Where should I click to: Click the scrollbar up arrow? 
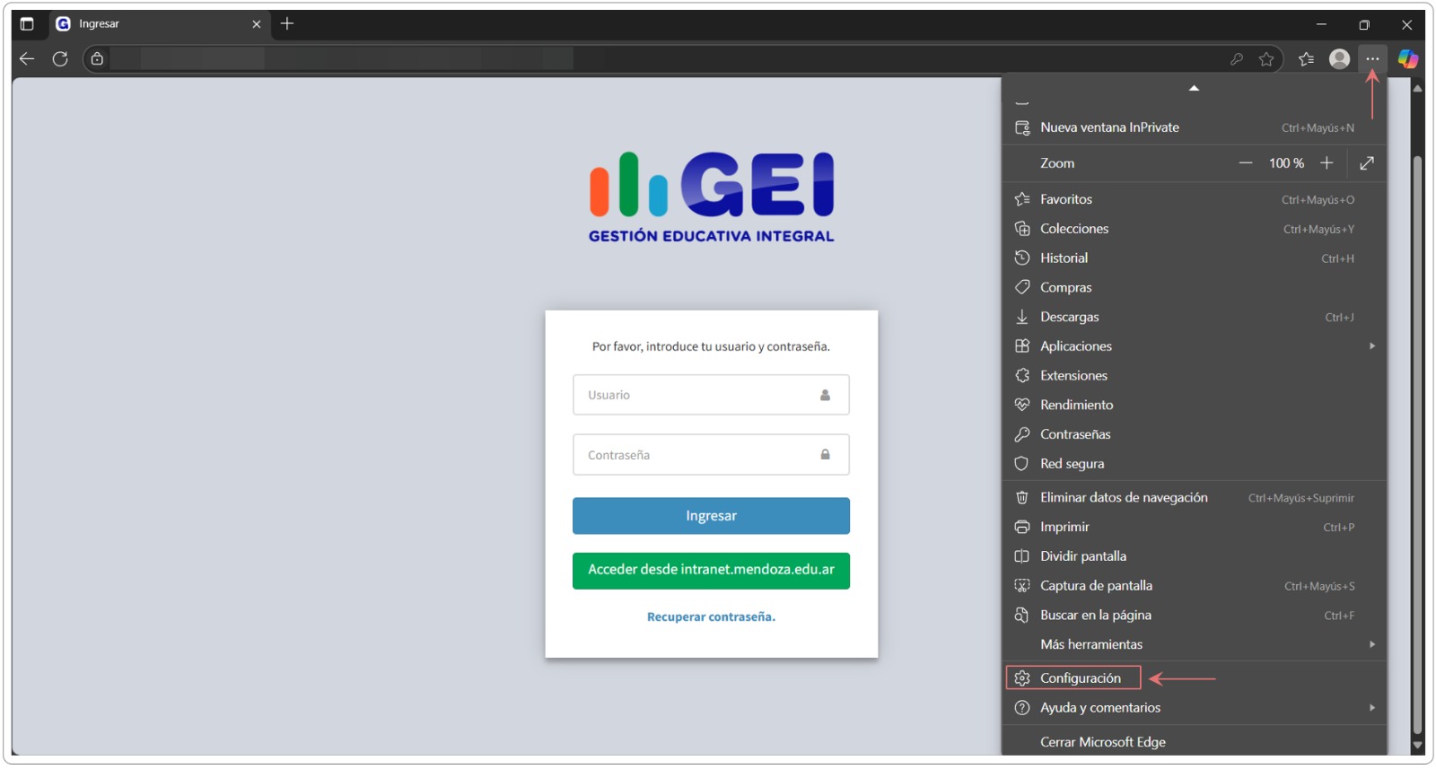pos(1418,88)
